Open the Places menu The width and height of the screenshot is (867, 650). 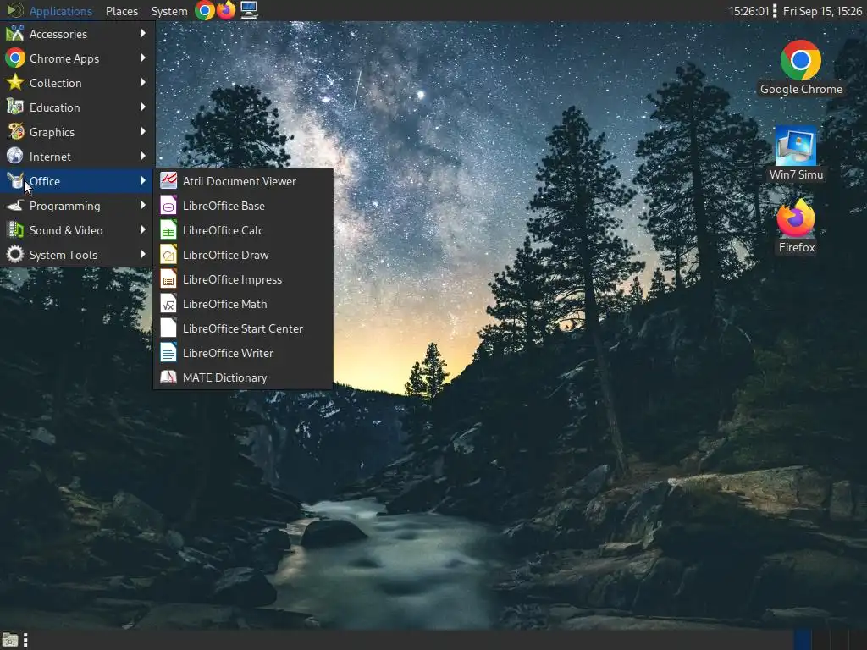click(122, 11)
